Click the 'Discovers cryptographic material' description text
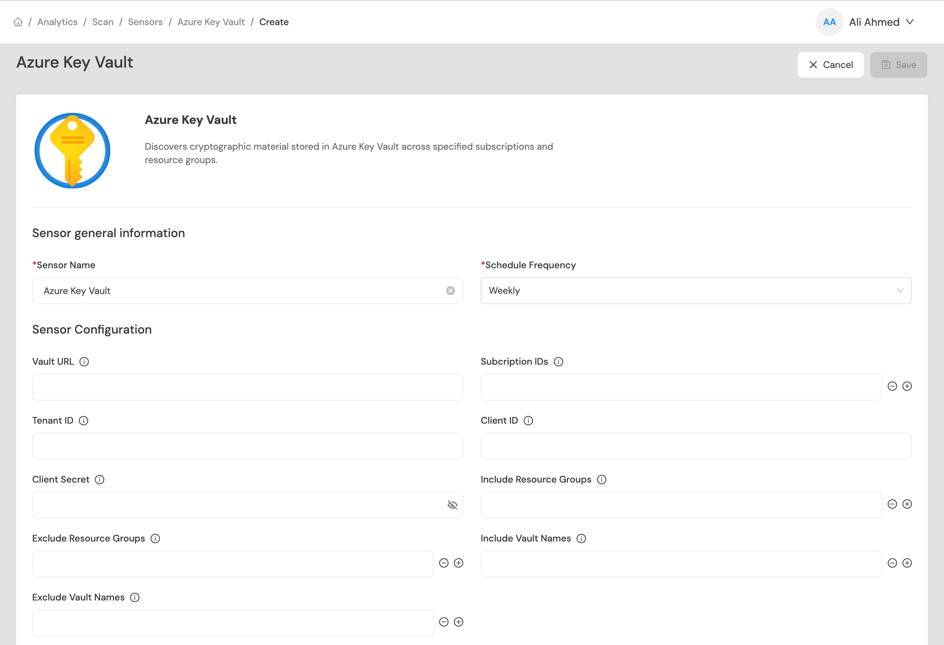The width and height of the screenshot is (944, 645). click(x=349, y=153)
